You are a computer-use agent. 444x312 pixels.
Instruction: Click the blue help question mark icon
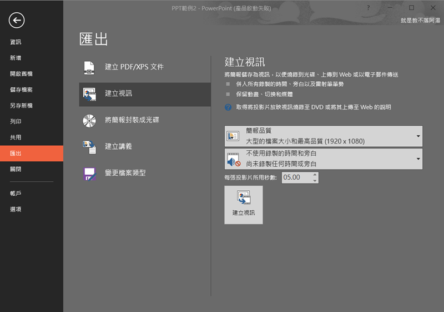point(228,107)
